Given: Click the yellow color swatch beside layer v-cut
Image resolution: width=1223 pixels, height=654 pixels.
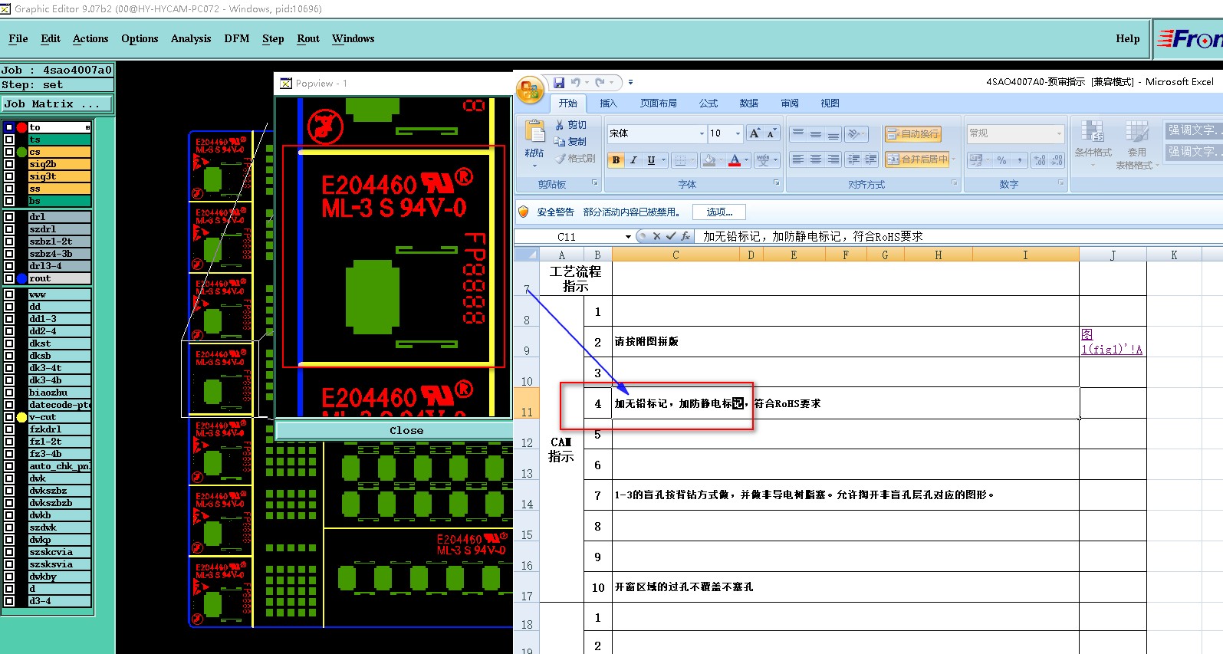Looking at the screenshot, I should [x=22, y=417].
